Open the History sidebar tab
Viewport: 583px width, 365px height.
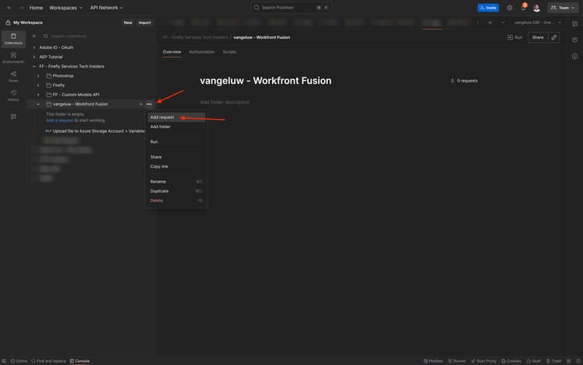coord(13,96)
